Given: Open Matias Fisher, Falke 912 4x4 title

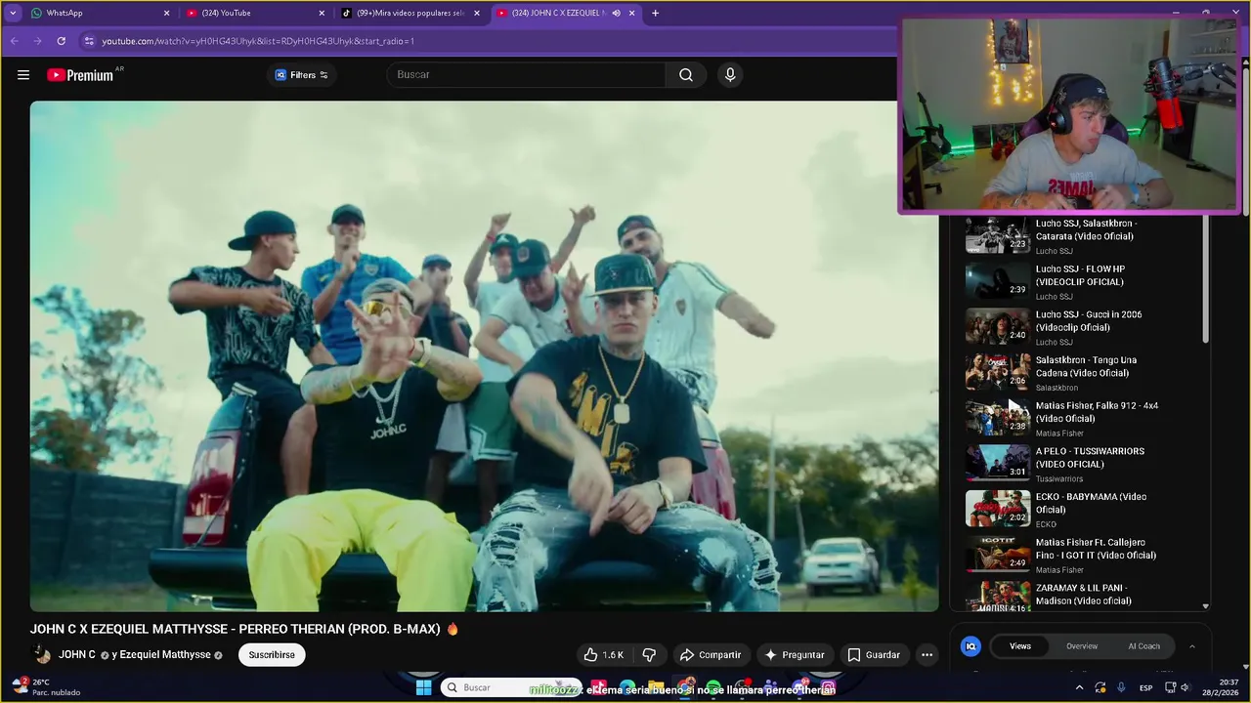Looking at the screenshot, I should click(x=1097, y=412).
